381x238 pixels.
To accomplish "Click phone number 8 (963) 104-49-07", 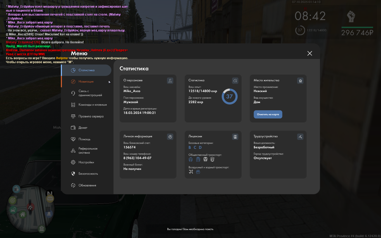I will (x=138, y=158).
